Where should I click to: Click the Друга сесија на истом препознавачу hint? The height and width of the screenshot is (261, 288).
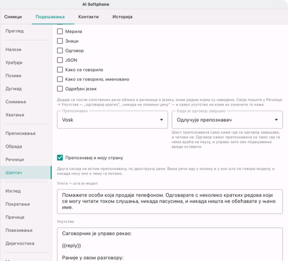(166, 171)
